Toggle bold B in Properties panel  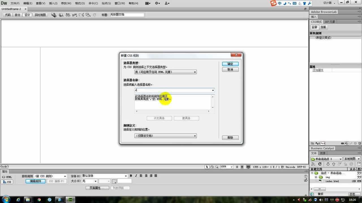[131, 176]
